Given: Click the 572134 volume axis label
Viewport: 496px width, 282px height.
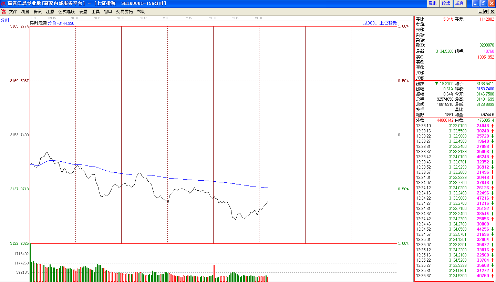Looking at the screenshot, I should (x=23, y=272).
